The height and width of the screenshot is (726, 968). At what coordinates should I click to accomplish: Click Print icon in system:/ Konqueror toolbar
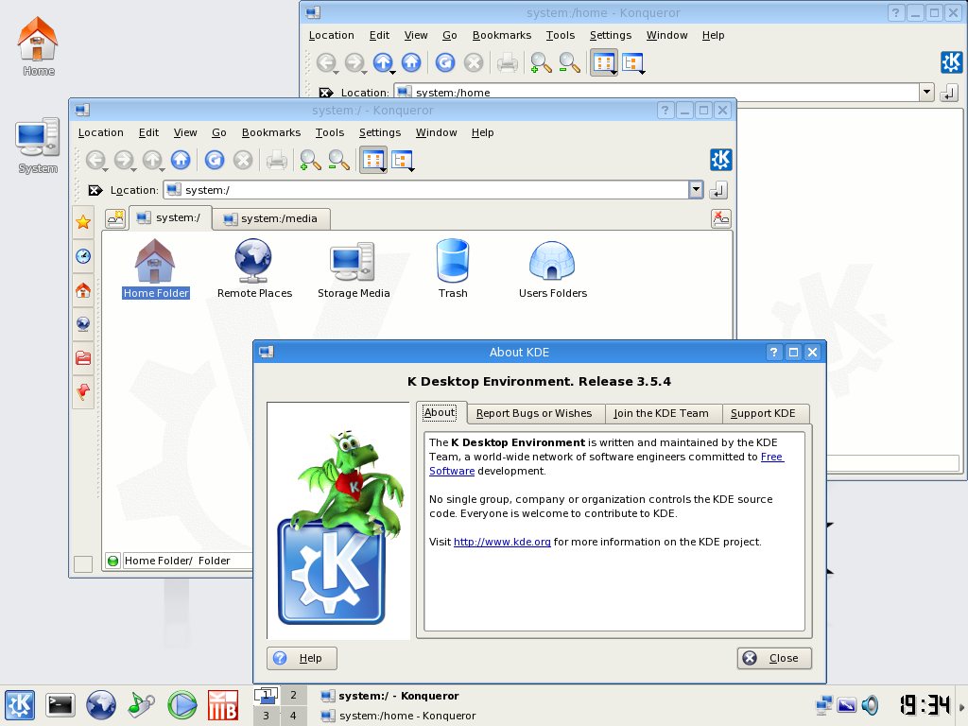click(277, 160)
